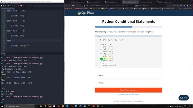Select the False radio option
Image resolution: width=193 pixels, height=108 pixels.
(x=98, y=75)
